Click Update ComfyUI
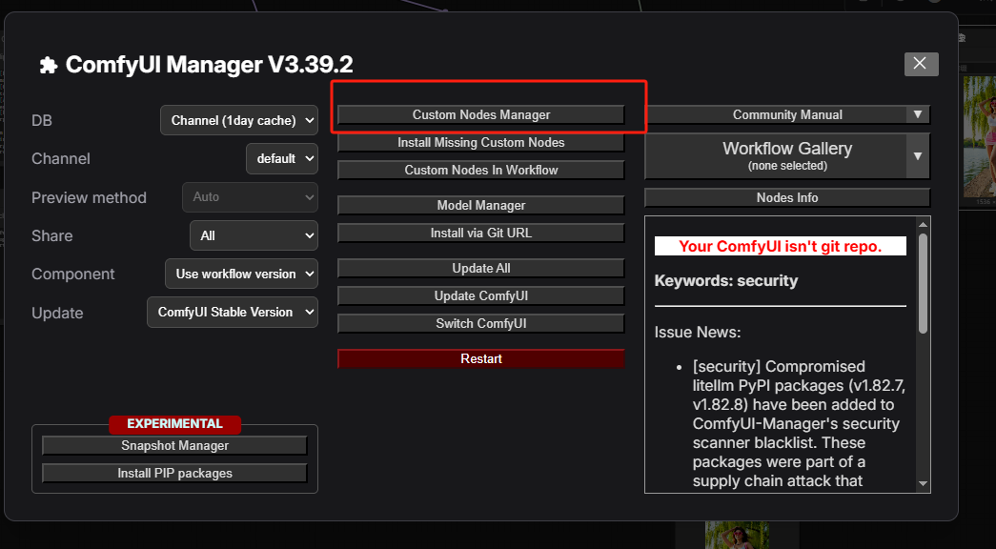This screenshot has width=996, height=549. pos(481,296)
